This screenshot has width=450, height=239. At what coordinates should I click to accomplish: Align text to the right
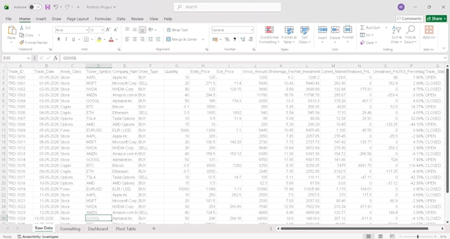point(142,39)
